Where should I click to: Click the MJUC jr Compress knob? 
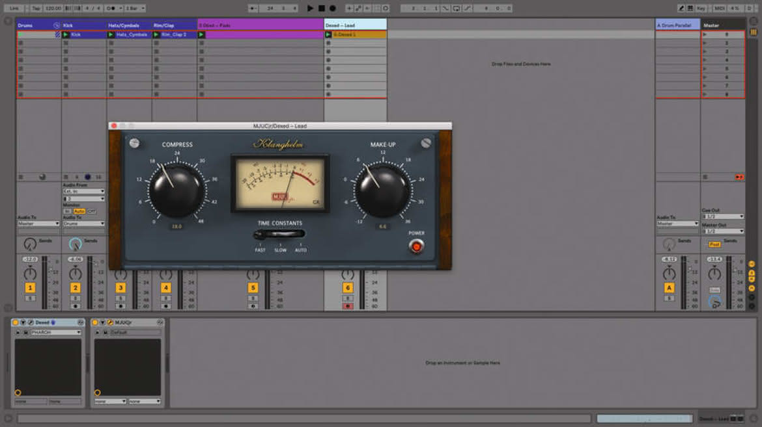click(x=176, y=190)
